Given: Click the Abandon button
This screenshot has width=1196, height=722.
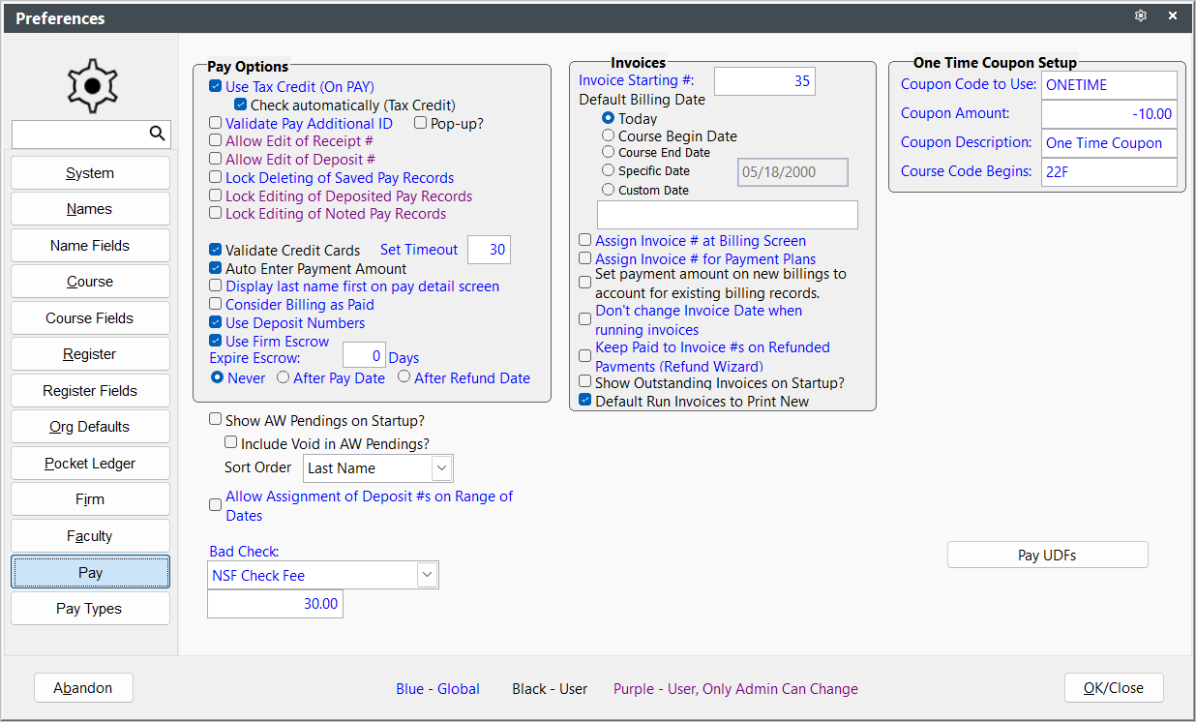Looking at the screenshot, I should [83, 688].
